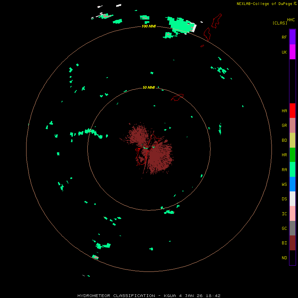Click the KGUA station identifier
Viewport: 298px width, 298px height.
(x=170, y=296)
